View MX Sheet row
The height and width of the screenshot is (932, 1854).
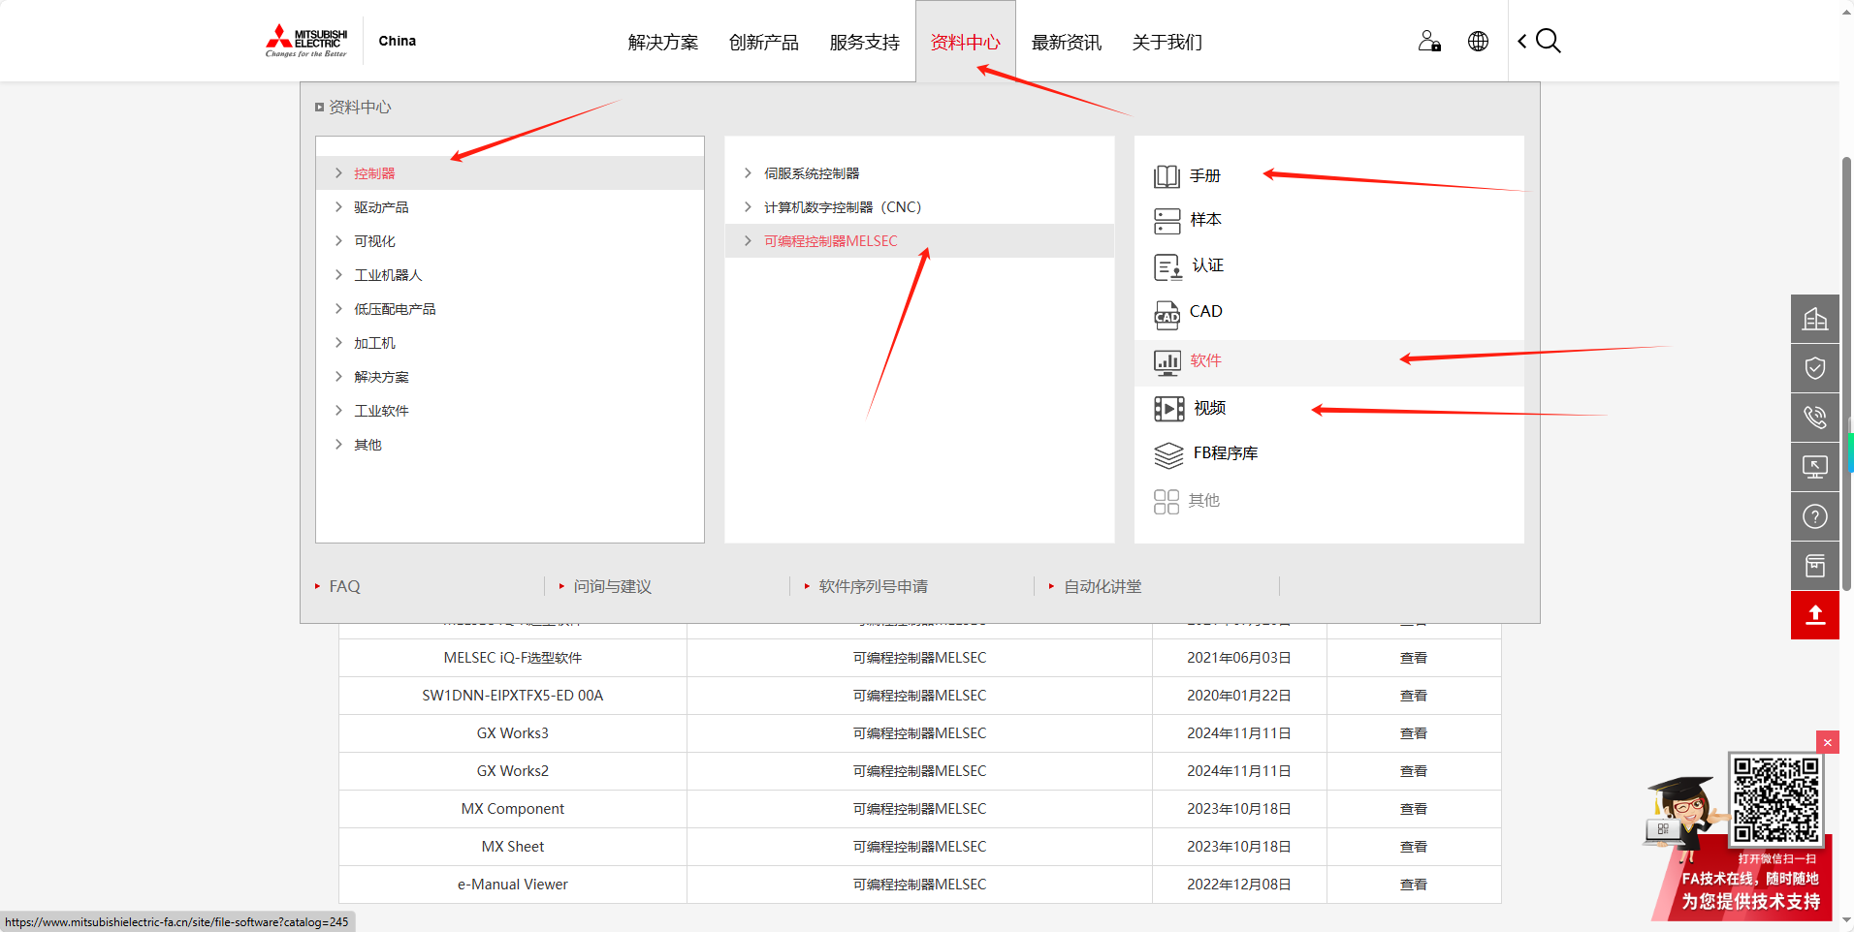1414,847
